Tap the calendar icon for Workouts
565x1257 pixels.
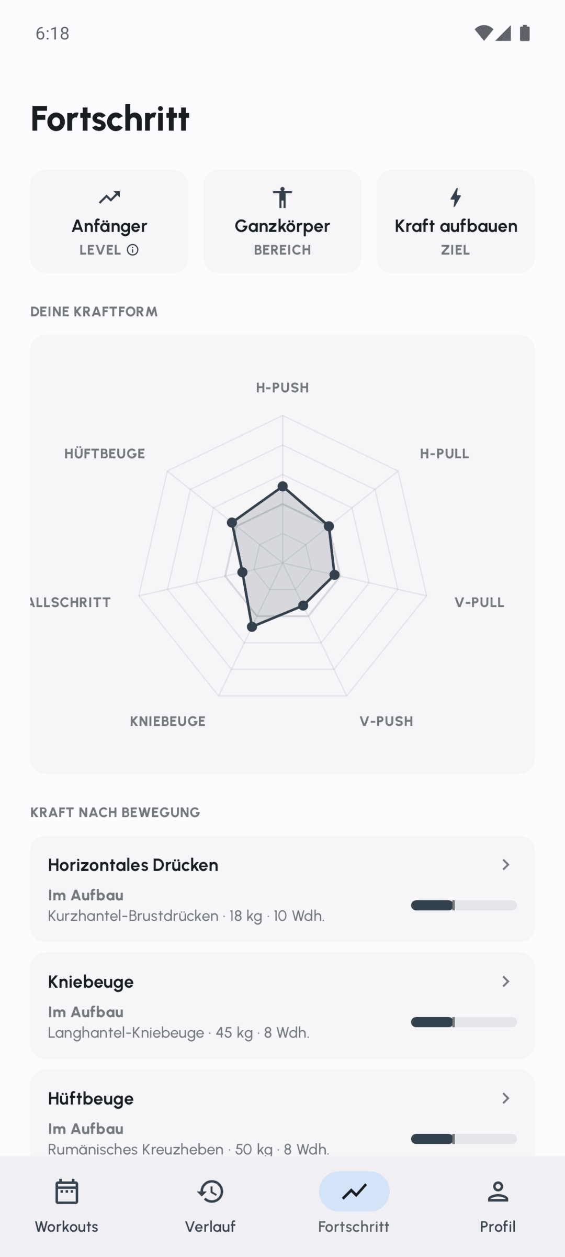pyautogui.click(x=66, y=1192)
